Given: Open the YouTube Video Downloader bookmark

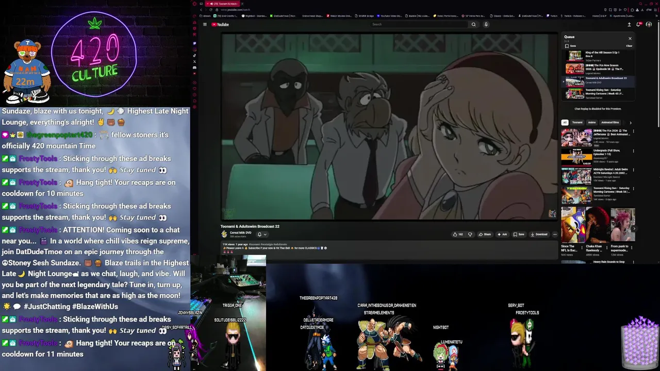Looking at the screenshot, I should (x=389, y=16).
